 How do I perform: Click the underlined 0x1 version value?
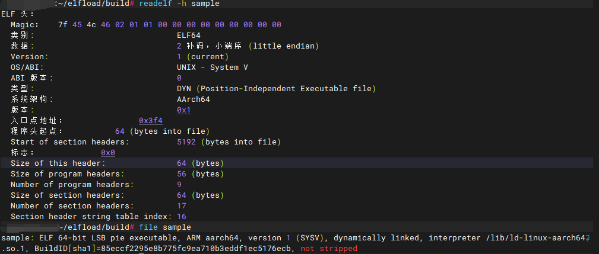[x=183, y=110]
